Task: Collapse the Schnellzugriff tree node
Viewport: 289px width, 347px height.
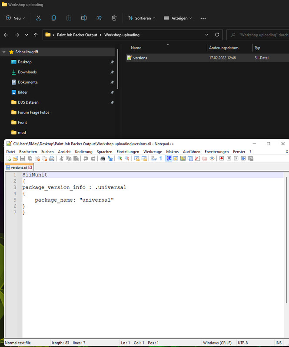Action: click(x=4, y=52)
